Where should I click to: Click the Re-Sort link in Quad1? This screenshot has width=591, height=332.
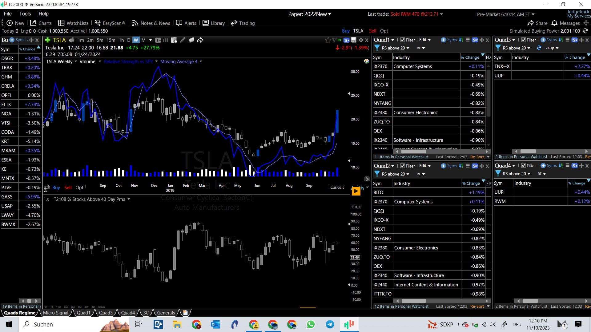(x=477, y=157)
